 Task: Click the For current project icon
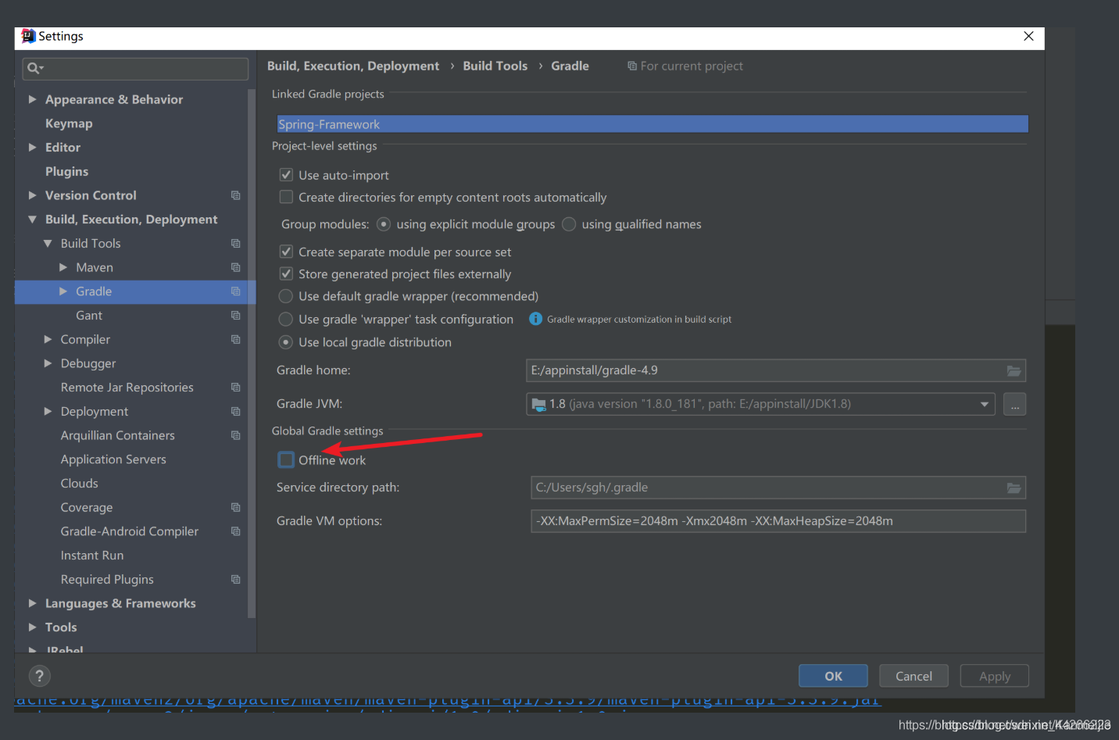[631, 66]
